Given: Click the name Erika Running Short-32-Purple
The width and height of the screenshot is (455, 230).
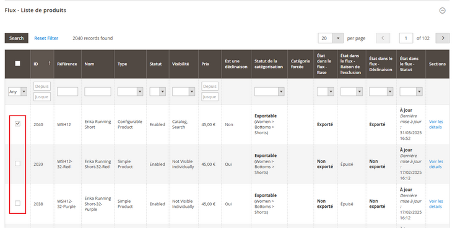Looking at the screenshot, I should tap(98, 204).
